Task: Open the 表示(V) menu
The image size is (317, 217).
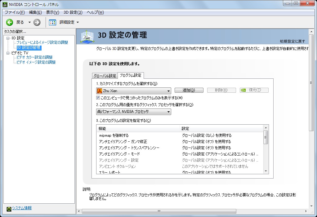Action: pos(52,12)
